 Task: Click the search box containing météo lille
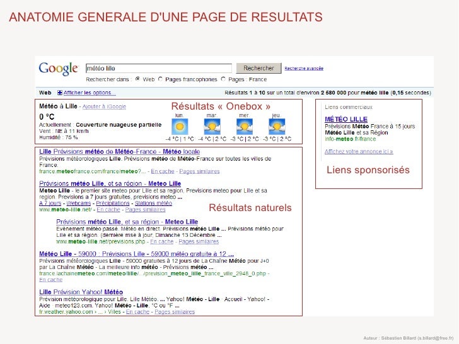pos(159,69)
